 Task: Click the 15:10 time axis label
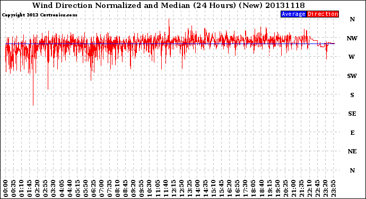pos(213,188)
